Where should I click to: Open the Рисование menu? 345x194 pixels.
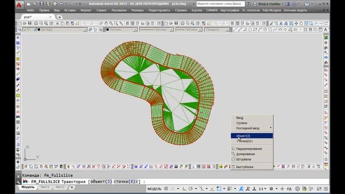pos(119,10)
